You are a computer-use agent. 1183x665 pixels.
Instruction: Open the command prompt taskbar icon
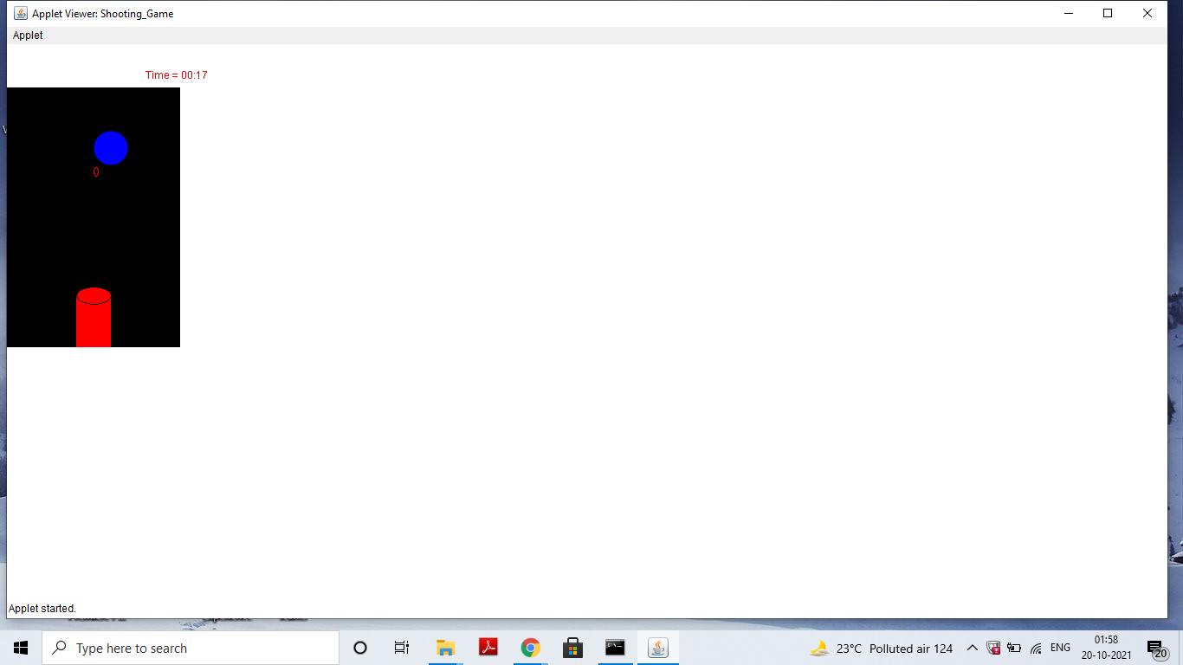[x=615, y=648]
